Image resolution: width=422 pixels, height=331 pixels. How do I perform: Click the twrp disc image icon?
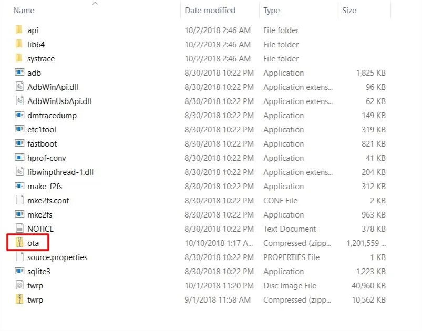(19, 285)
